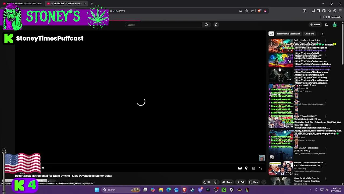Open the Brave VPN shield icon
Viewport: 344px width, 194px height.
tap(335, 11)
